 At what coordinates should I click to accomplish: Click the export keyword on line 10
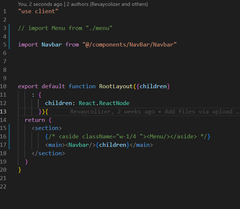pos(28,86)
